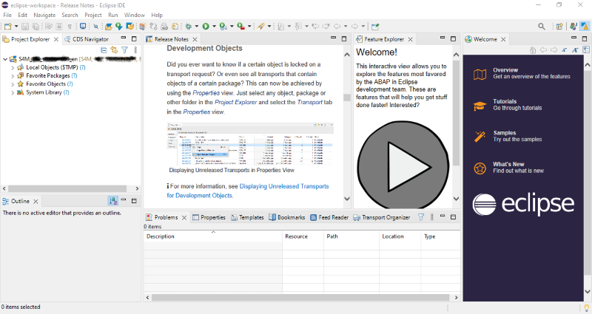
Task: Click the customize page icon in Welcome view
Action: (586, 50)
